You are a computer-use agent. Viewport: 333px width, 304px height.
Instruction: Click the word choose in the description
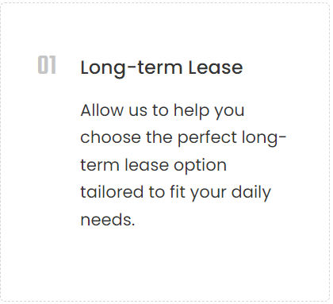pos(110,137)
